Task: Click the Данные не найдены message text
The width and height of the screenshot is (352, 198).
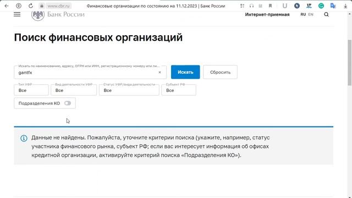Action: click(150, 146)
